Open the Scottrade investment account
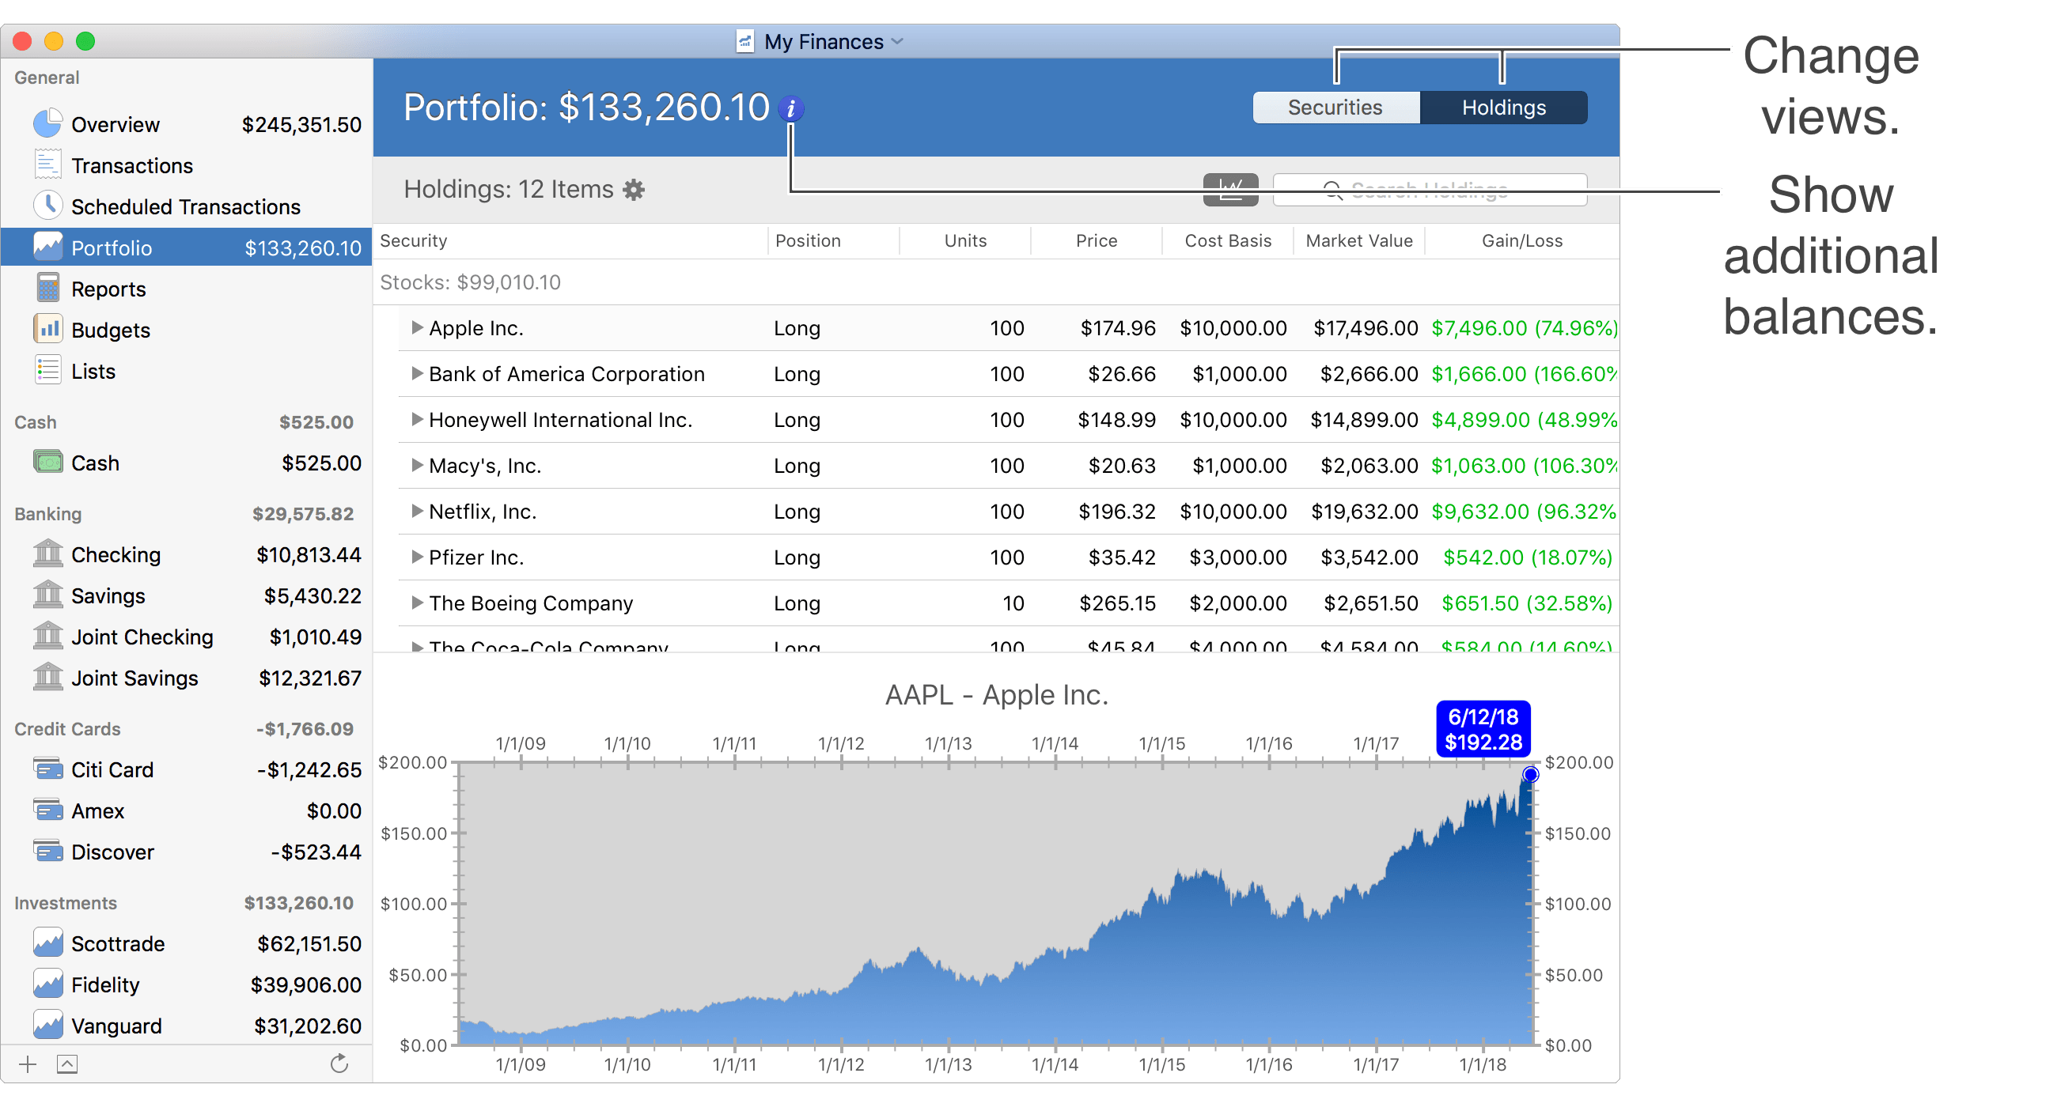2057x1107 pixels. pos(117,943)
